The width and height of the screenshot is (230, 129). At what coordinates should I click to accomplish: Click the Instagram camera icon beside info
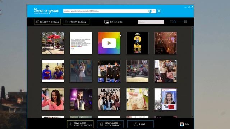pyautogui.click(x=182, y=124)
